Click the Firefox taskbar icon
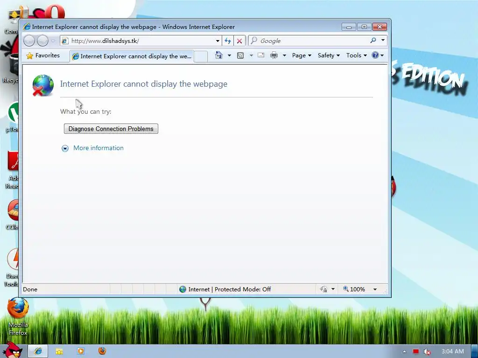The image size is (478, 358). (x=102, y=351)
